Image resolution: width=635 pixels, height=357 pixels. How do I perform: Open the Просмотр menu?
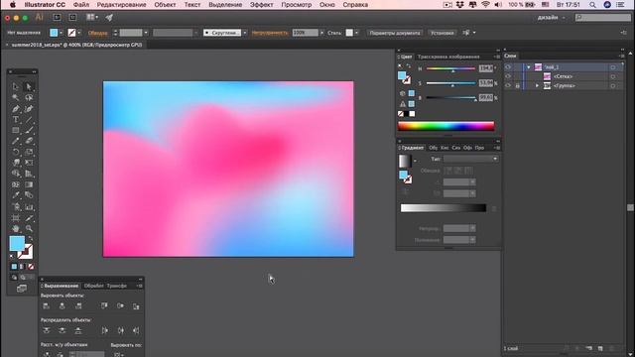297,5
